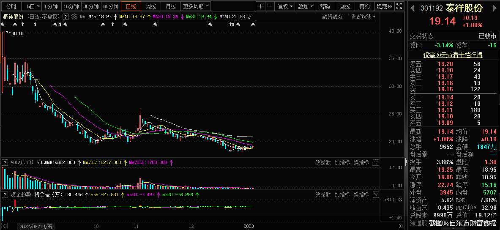Viewport: 500px width, 230px height.
Task: Expand the 更多周期 dropdown
Action: pos(196,6)
